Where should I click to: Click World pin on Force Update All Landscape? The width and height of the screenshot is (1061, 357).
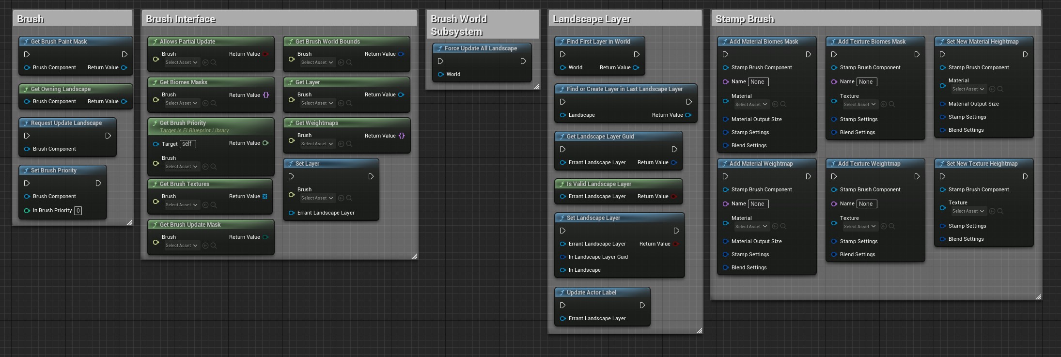(x=441, y=74)
